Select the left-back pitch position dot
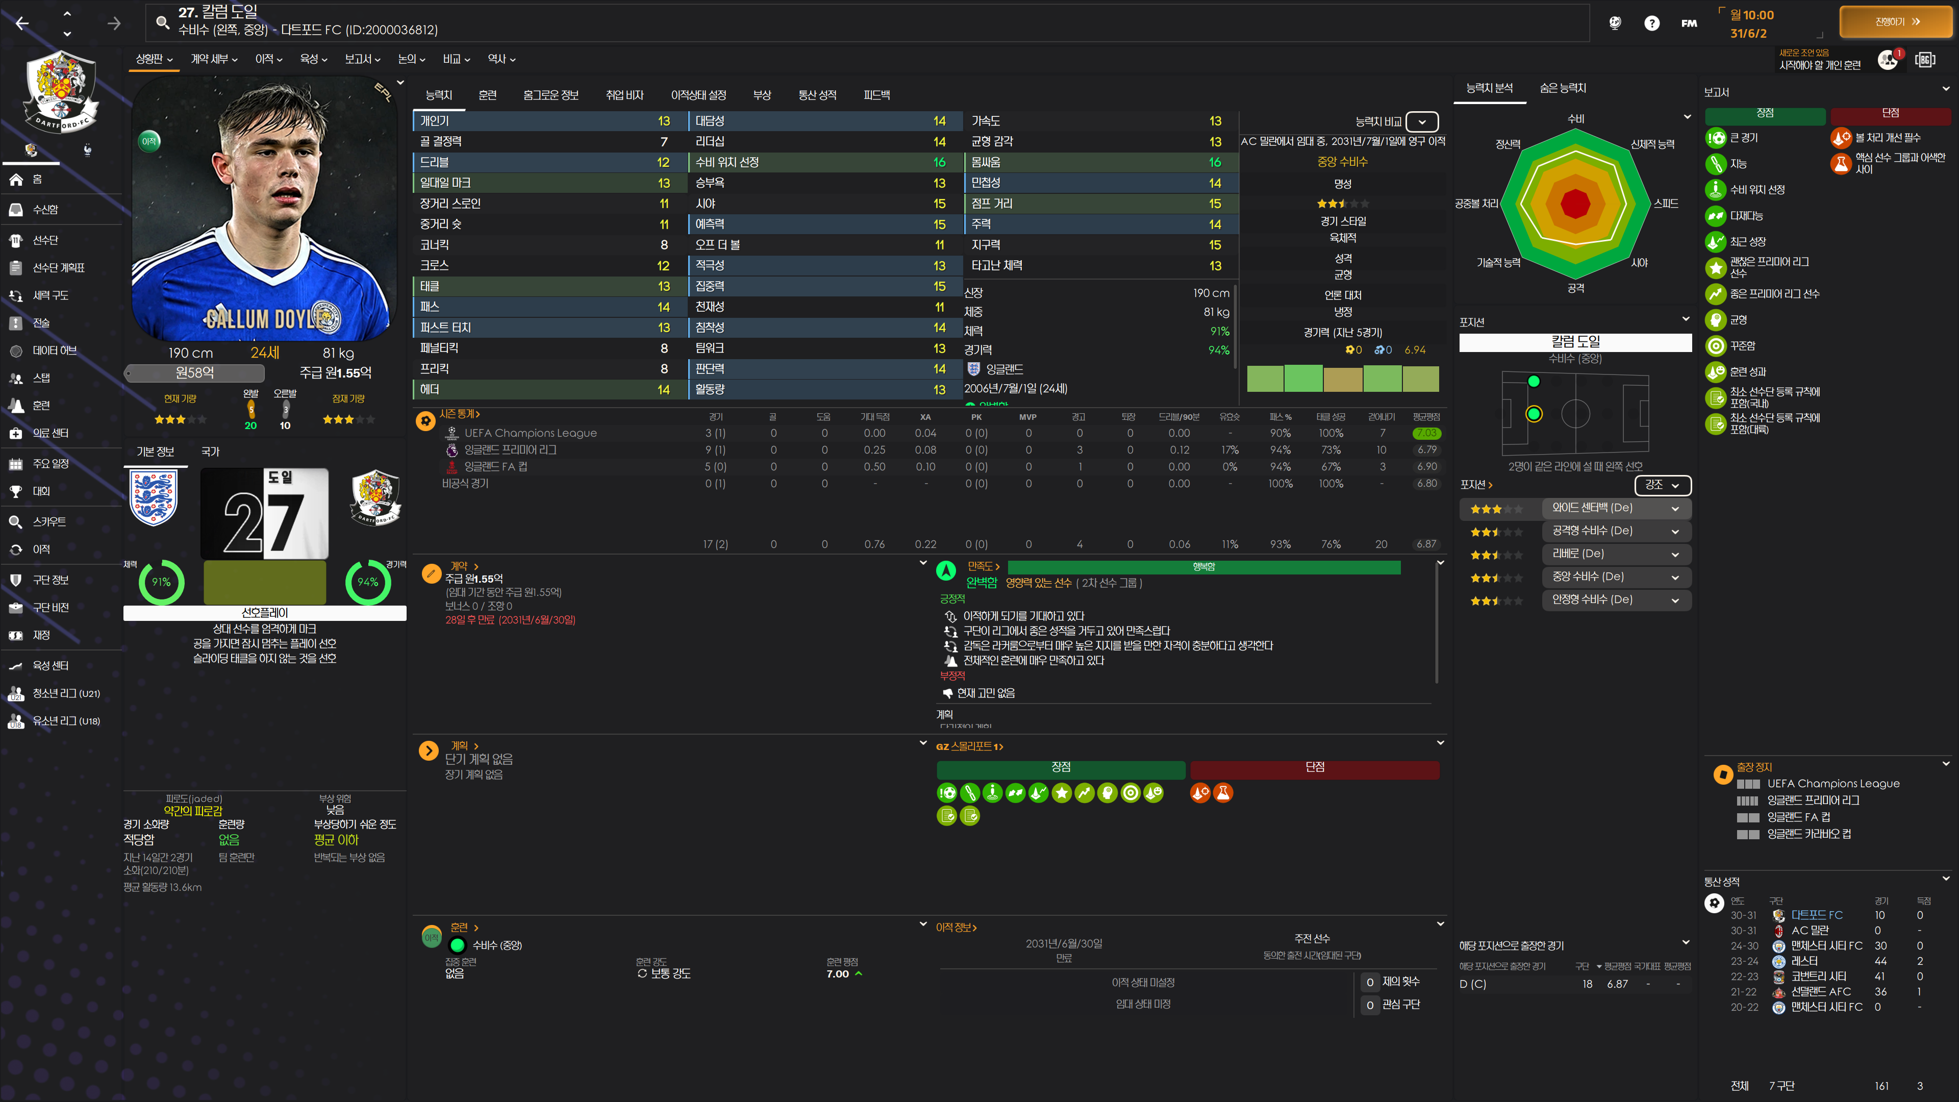Viewport: 1959px width, 1102px height. [x=1534, y=382]
